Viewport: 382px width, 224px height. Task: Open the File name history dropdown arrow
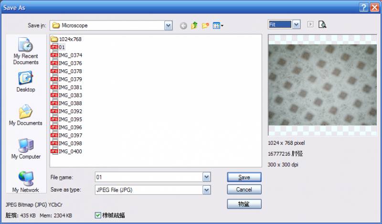coord(206,177)
